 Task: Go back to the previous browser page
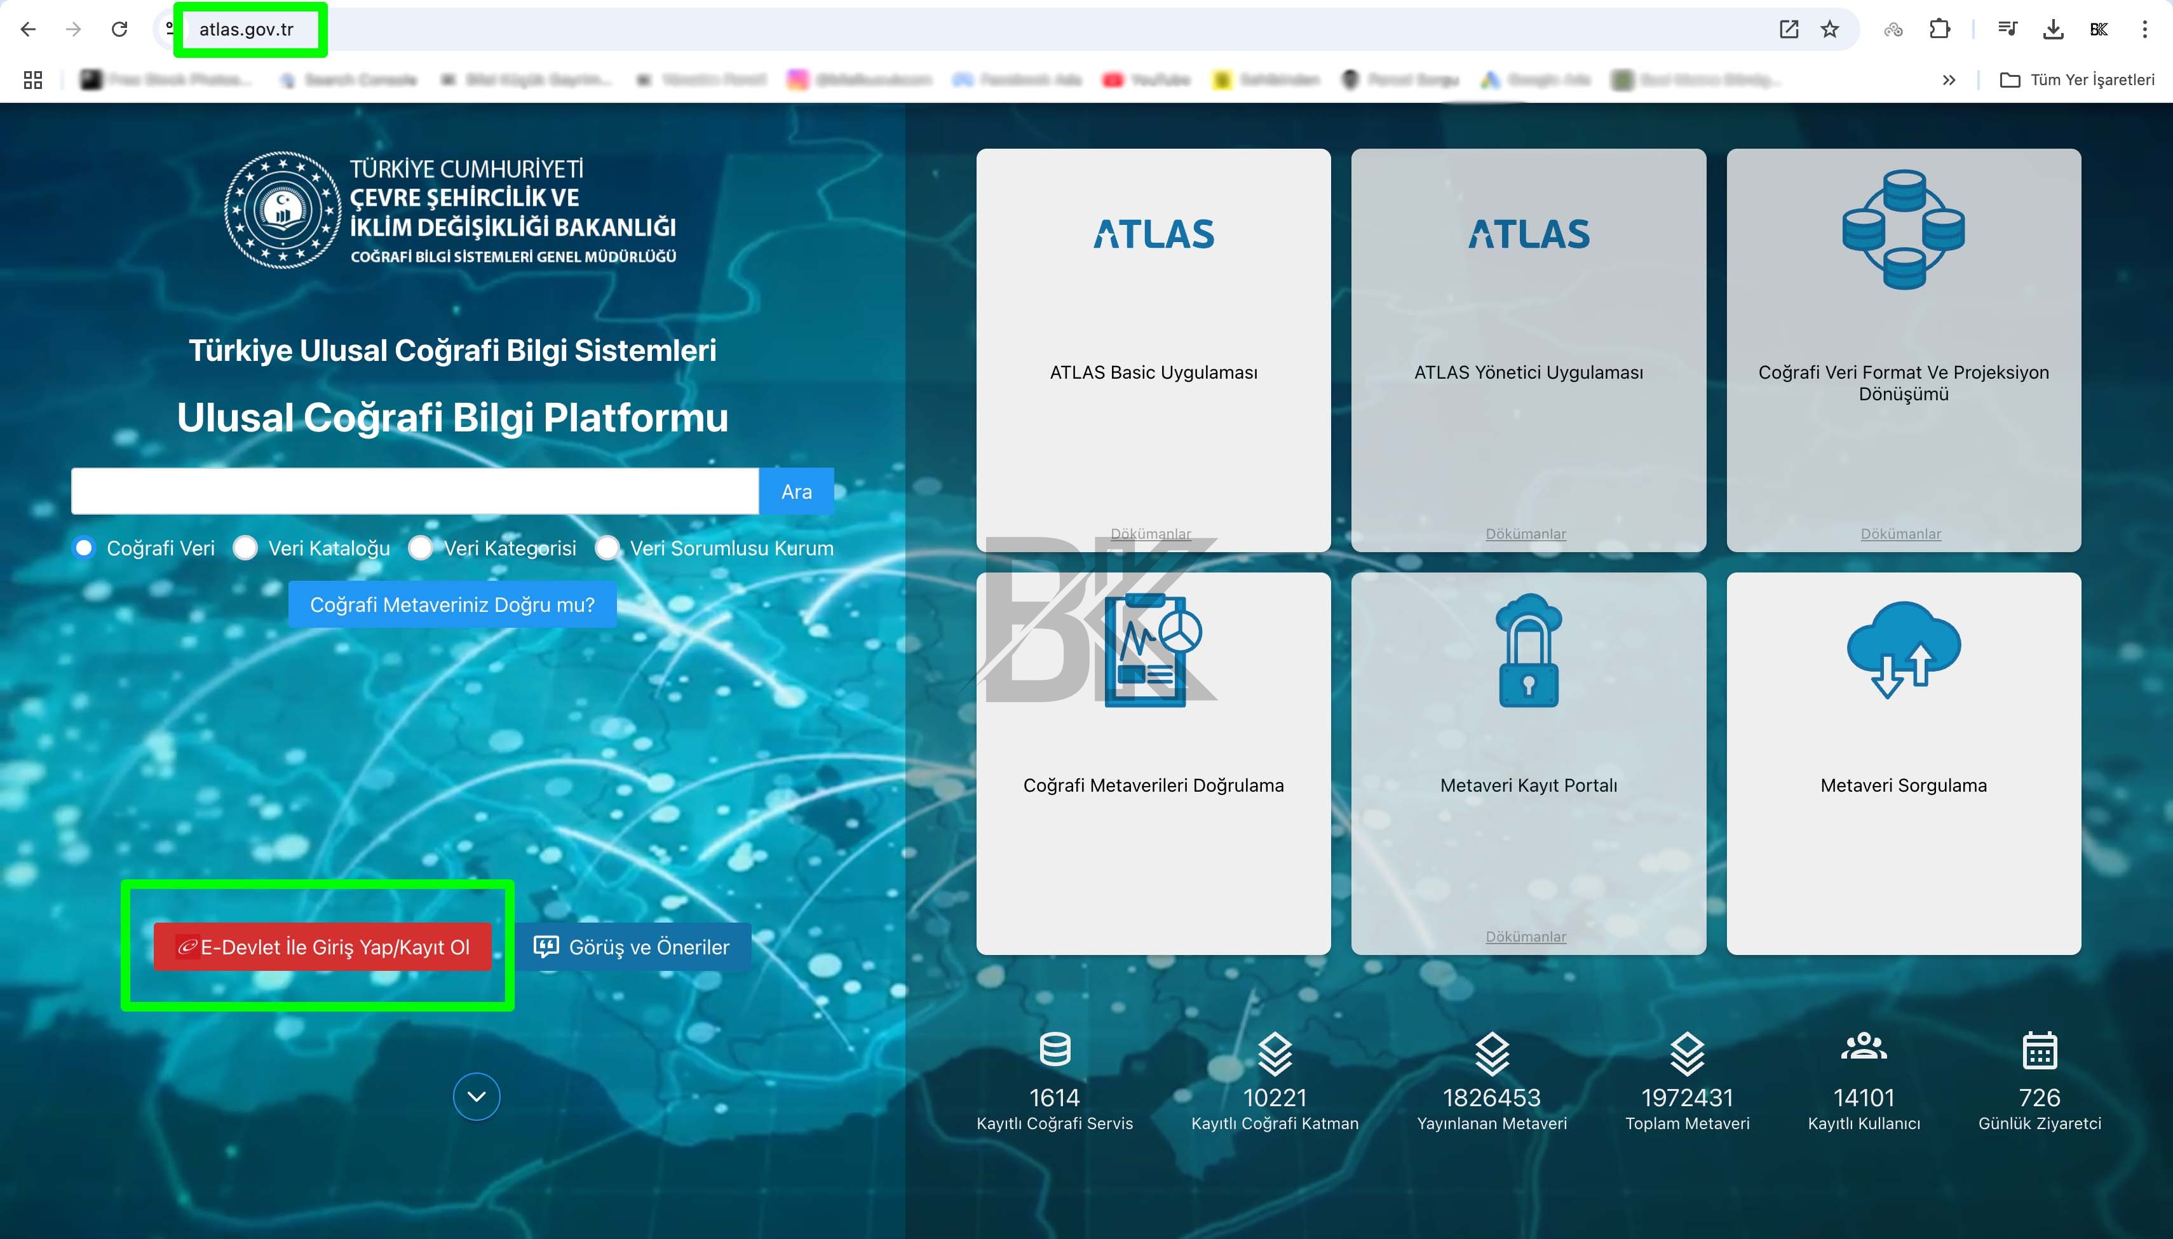pyautogui.click(x=28, y=29)
